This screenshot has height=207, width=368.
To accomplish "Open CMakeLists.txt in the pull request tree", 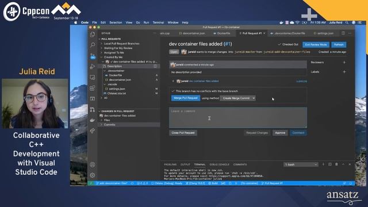I will 117,93.
